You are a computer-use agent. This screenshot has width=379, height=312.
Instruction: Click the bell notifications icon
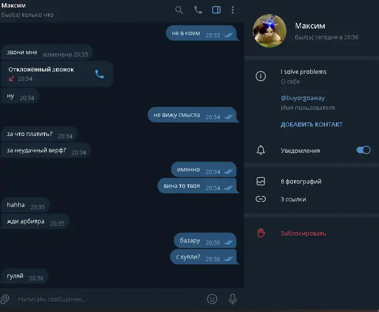261,150
